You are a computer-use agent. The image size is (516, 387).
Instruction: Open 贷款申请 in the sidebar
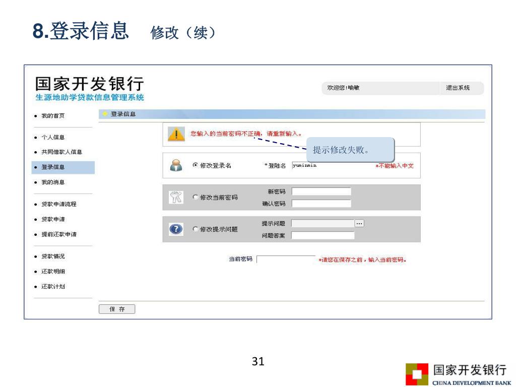click(x=53, y=219)
